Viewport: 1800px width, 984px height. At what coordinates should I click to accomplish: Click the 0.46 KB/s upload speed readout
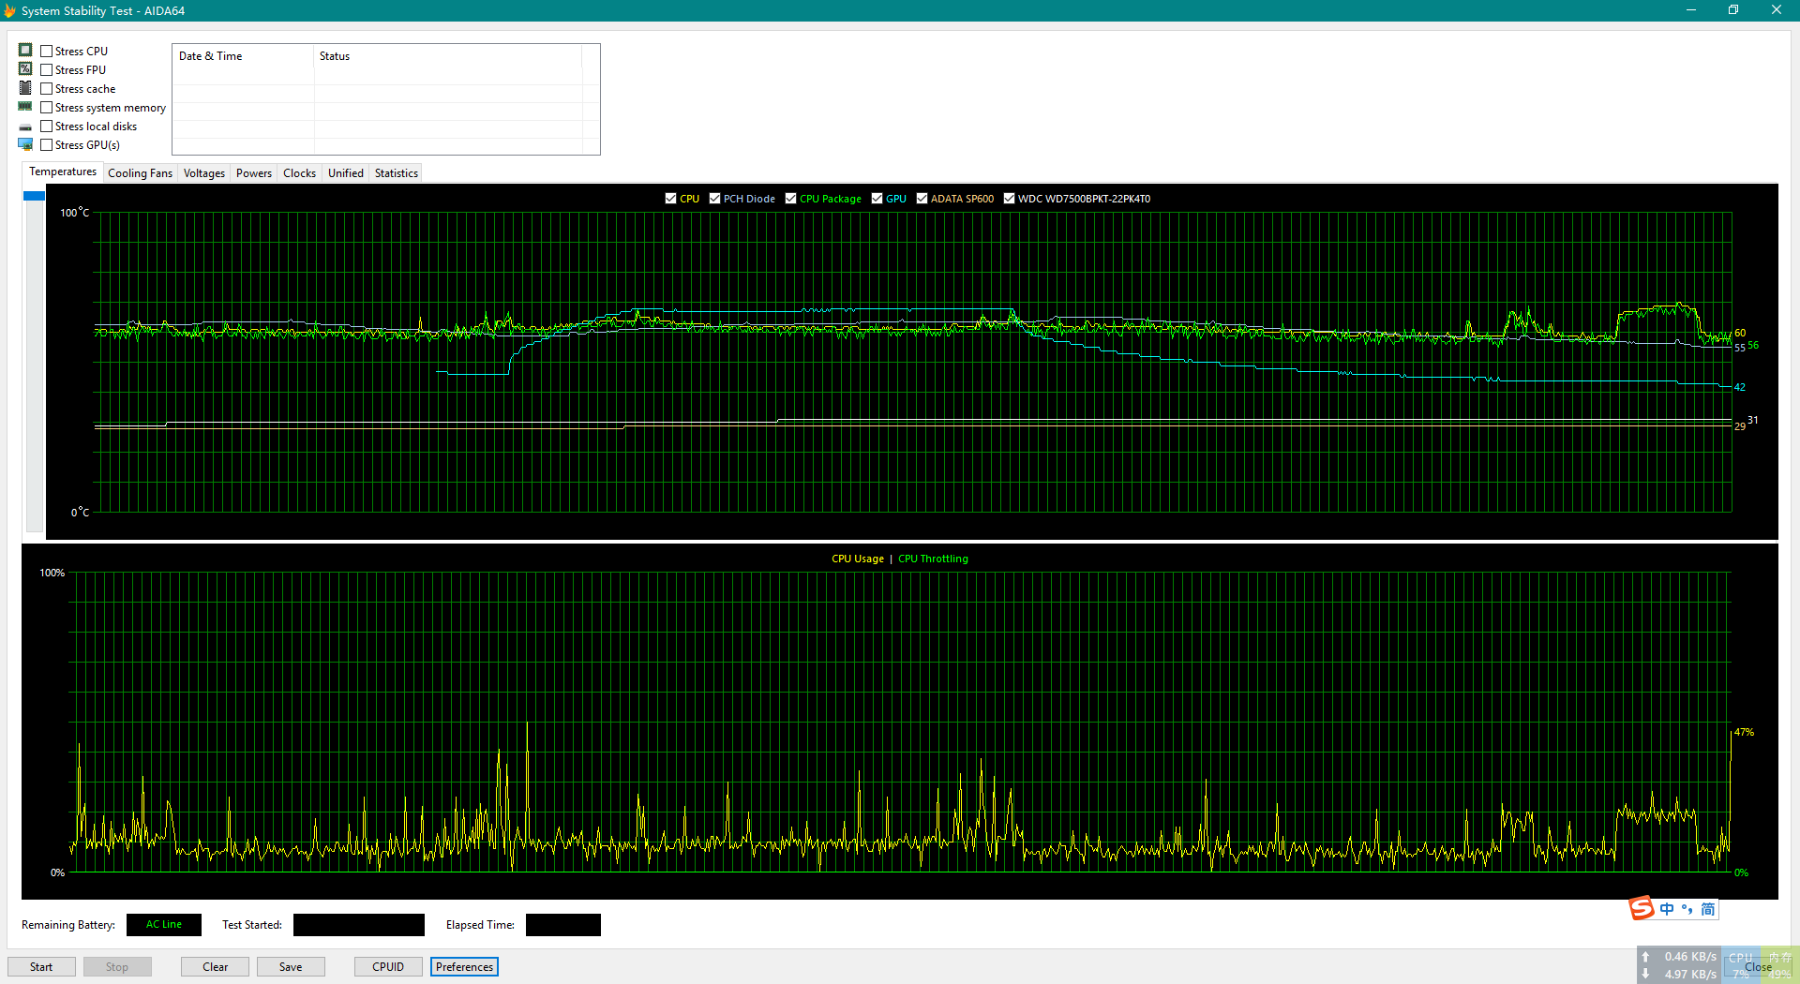(x=1690, y=957)
